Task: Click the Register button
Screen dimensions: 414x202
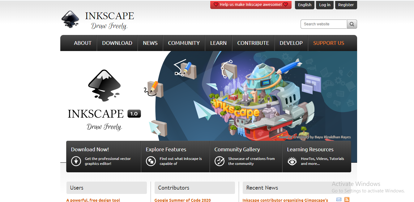Action: 346,5
